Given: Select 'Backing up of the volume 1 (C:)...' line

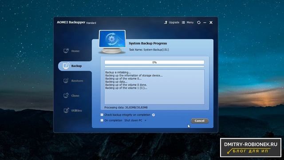Looking at the screenshot, I should tap(126, 88).
